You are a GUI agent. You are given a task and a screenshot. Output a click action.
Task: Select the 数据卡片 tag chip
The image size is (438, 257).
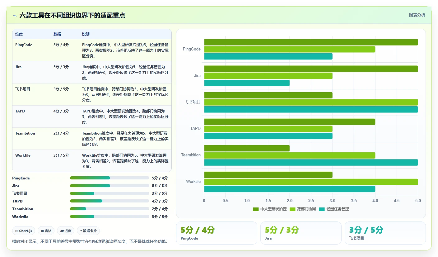88,231
